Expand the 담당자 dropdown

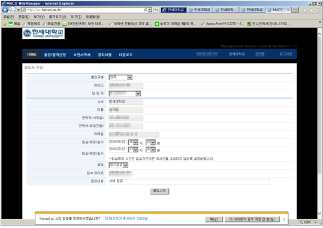pos(125,94)
